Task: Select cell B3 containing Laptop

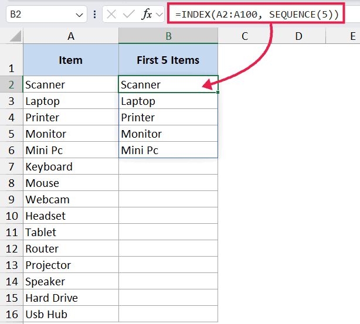Action: click(x=168, y=101)
